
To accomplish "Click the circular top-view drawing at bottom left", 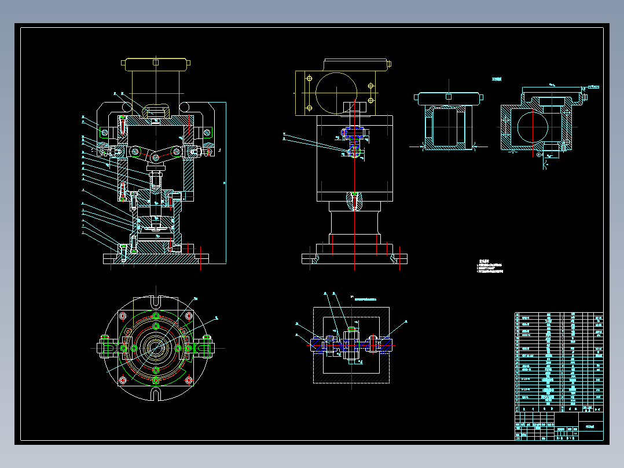I will tap(156, 348).
